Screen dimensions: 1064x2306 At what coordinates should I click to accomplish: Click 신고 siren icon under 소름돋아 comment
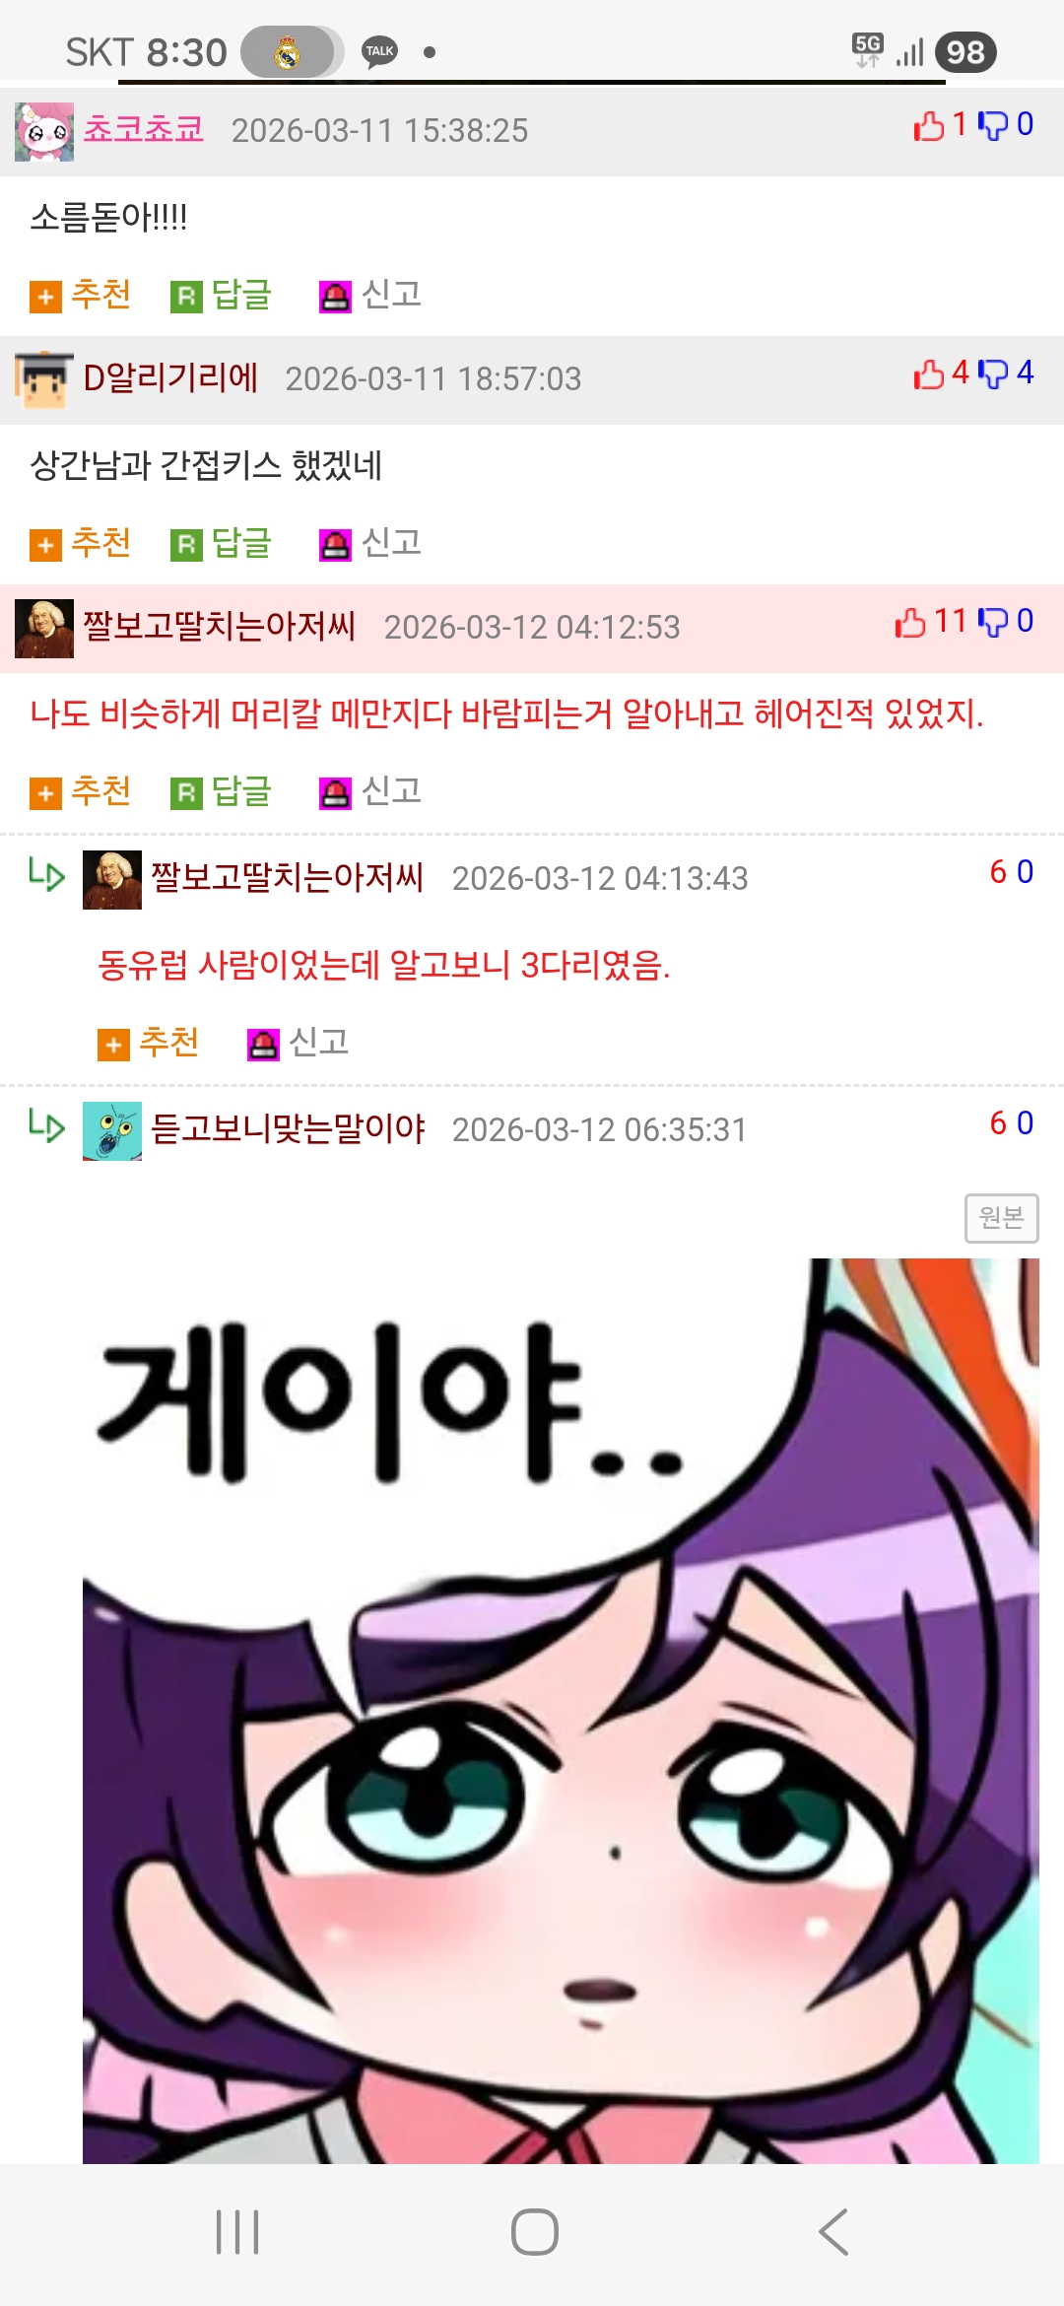point(335,296)
